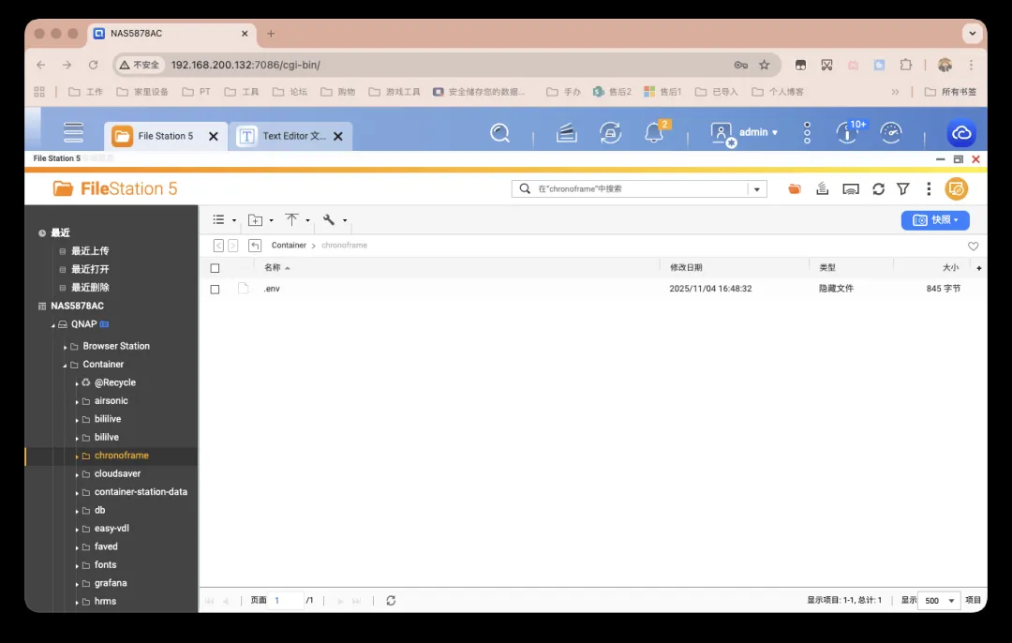Open the admin user menu
The image size is (1012, 643).
745,133
